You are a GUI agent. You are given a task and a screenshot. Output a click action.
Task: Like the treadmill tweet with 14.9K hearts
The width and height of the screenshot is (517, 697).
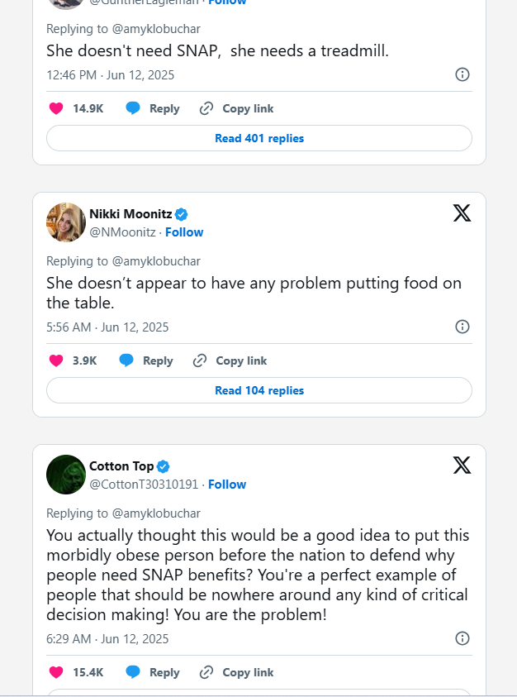click(x=56, y=108)
